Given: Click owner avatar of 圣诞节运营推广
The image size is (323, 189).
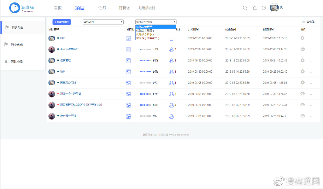Looking at the screenshot, I should tap(52, 49).
